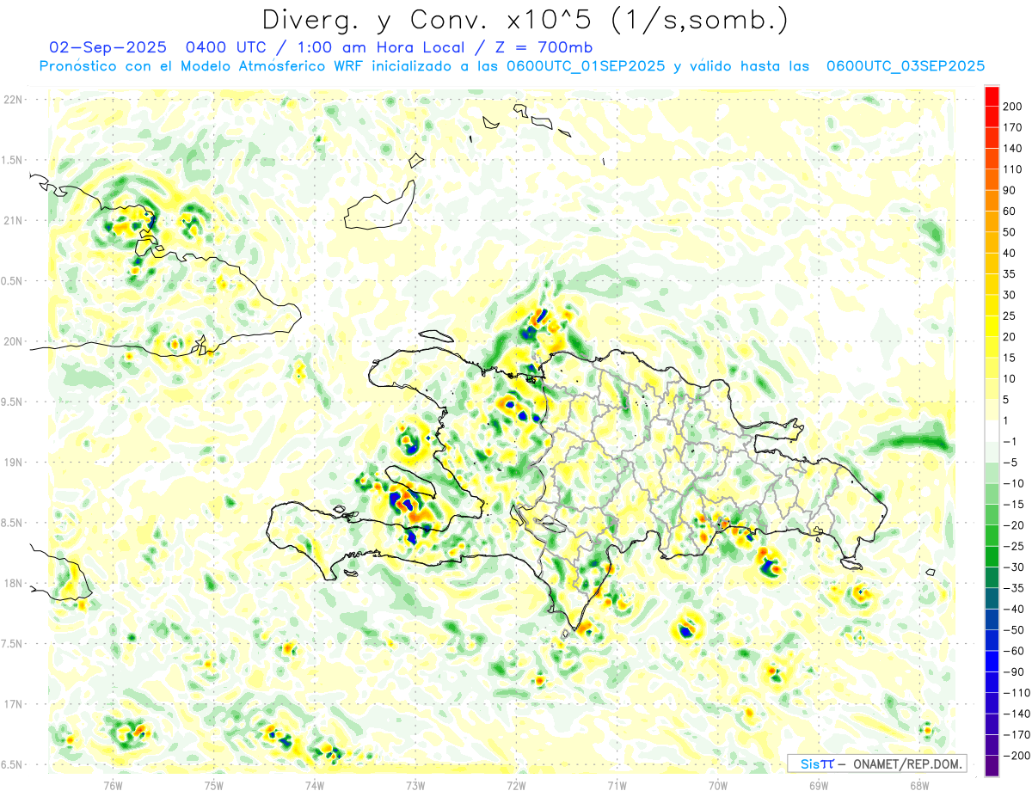Click the positive '90' colorbar value
The height and width of the screenshot is (797, 1032).
(x=1010, y=190)
